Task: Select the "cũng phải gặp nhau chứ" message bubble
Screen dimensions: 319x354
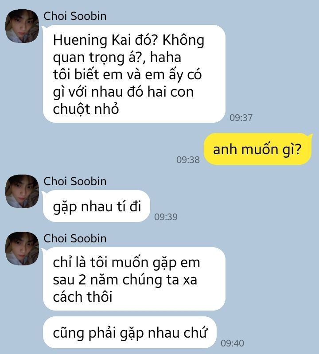Action: (130, 332)
